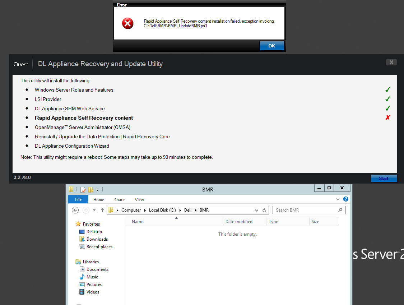Expand arrow after Computer in breadcrumb

click(145, 210)
